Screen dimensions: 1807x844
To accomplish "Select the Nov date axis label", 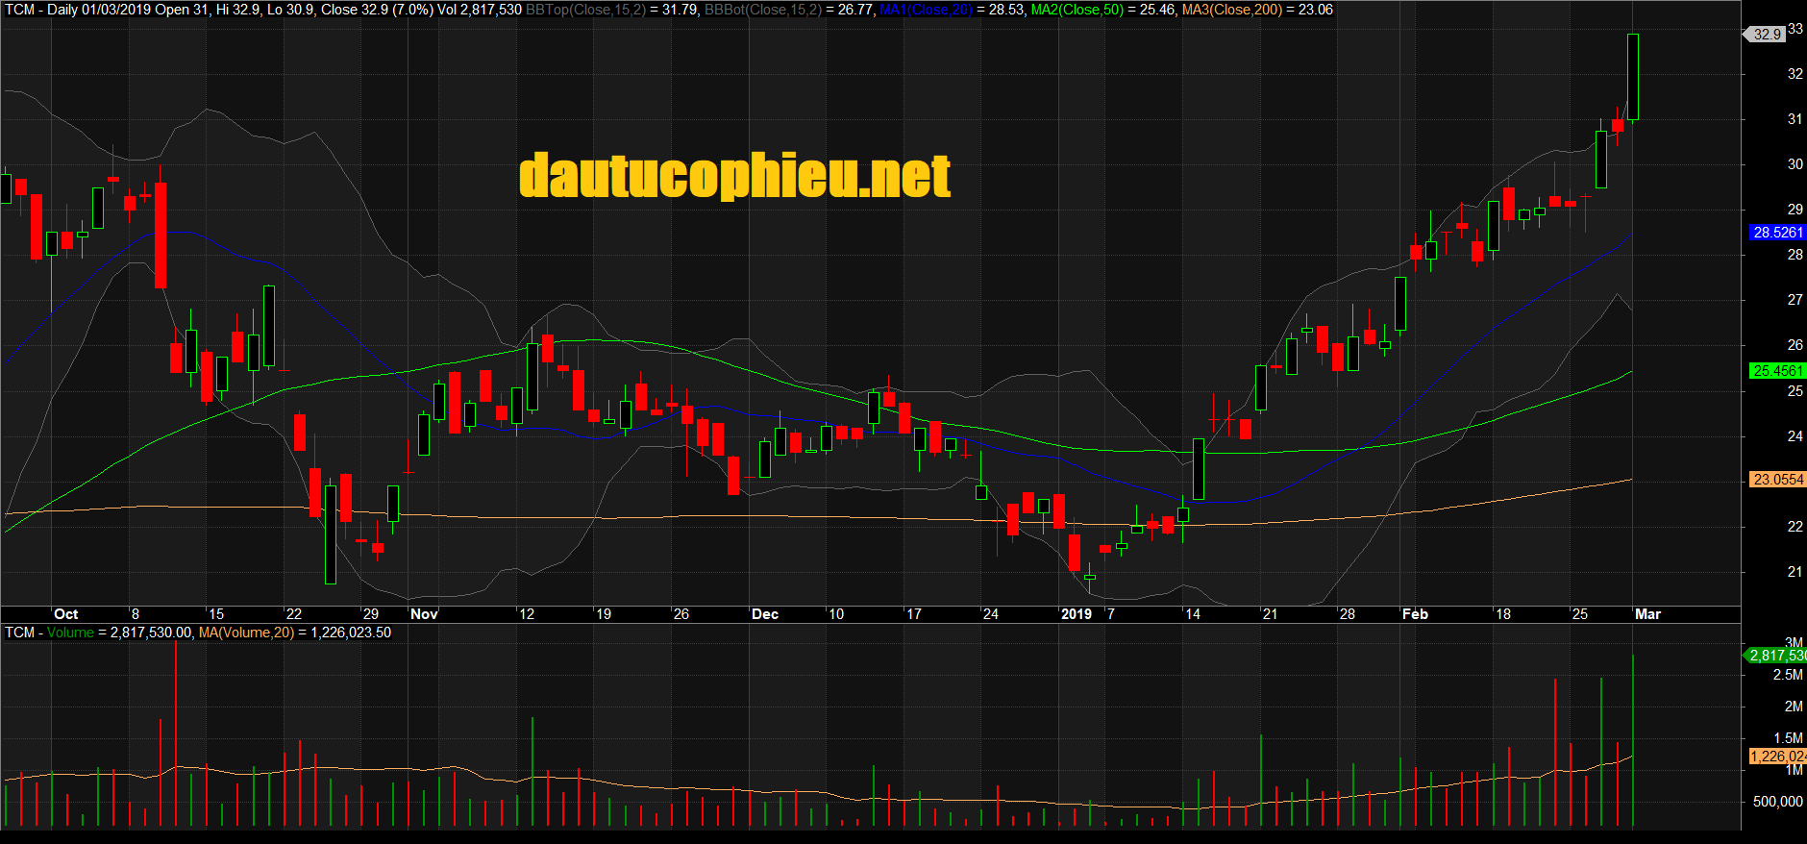I will [x=424, y=614].
